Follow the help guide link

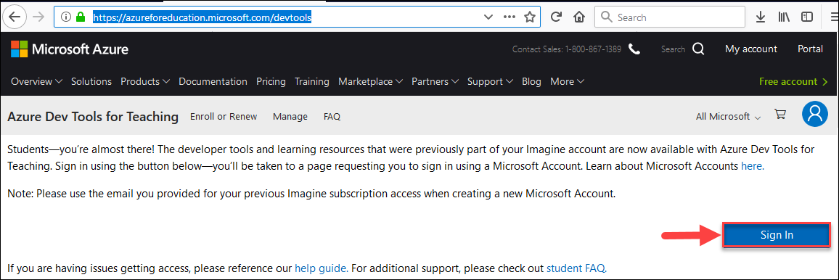point(321,268)
